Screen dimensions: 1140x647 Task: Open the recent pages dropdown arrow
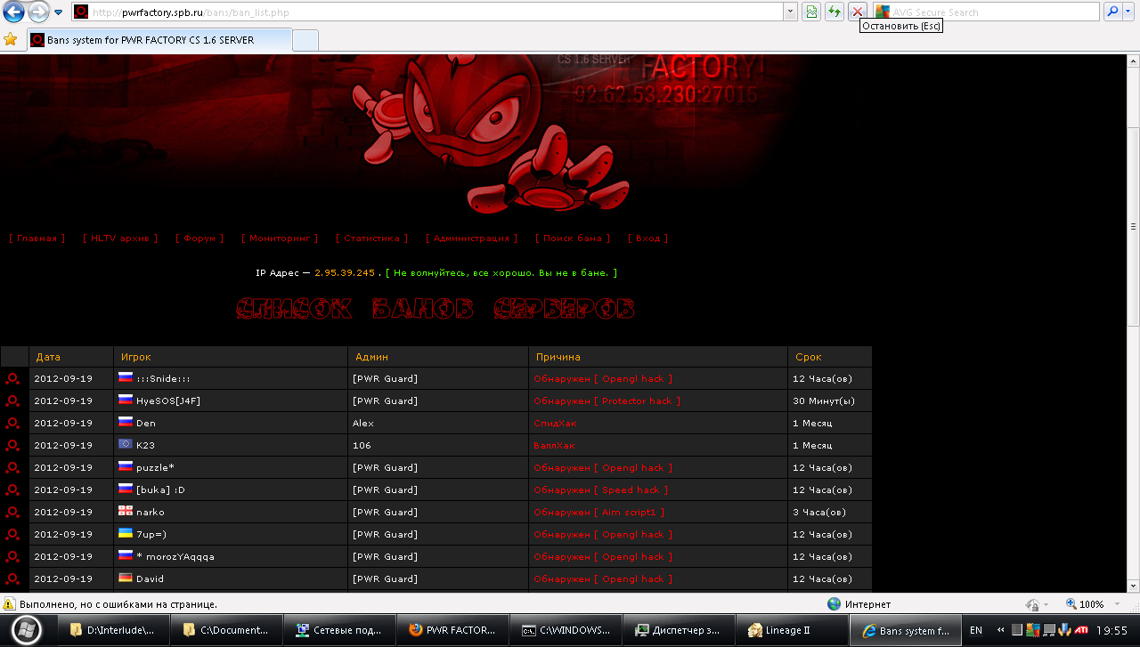pos(59,12)
